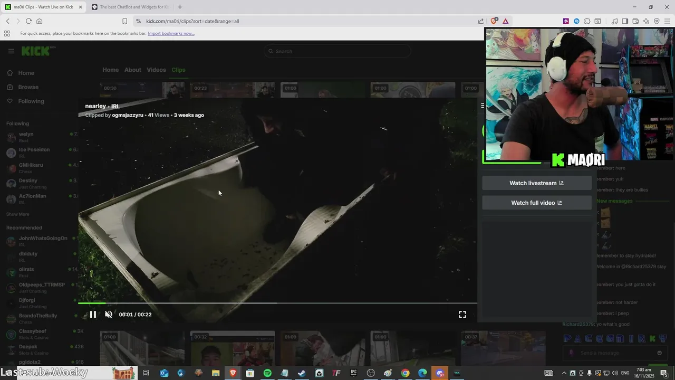Open the bookmarks apps grid icon

click(7, 33)
